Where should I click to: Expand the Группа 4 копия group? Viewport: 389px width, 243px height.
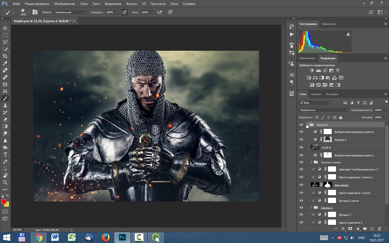coord(311,162)
